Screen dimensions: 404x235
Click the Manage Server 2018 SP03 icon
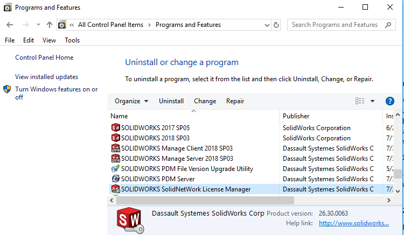click(116, 159)
